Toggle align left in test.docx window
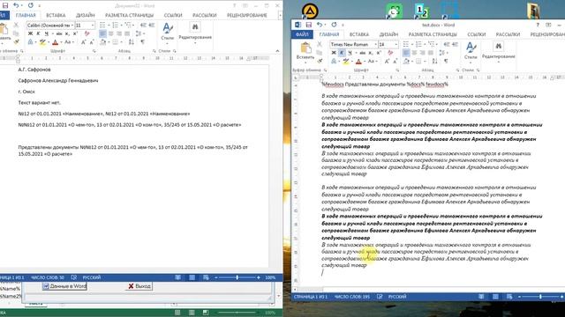Viewport: 565px width, 317px height. click(406, 53)
